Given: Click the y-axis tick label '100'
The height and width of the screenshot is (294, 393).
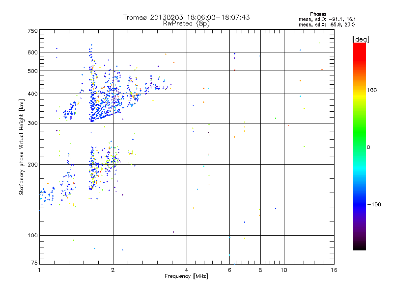Looking at the screenshot, I should [33, 236].
